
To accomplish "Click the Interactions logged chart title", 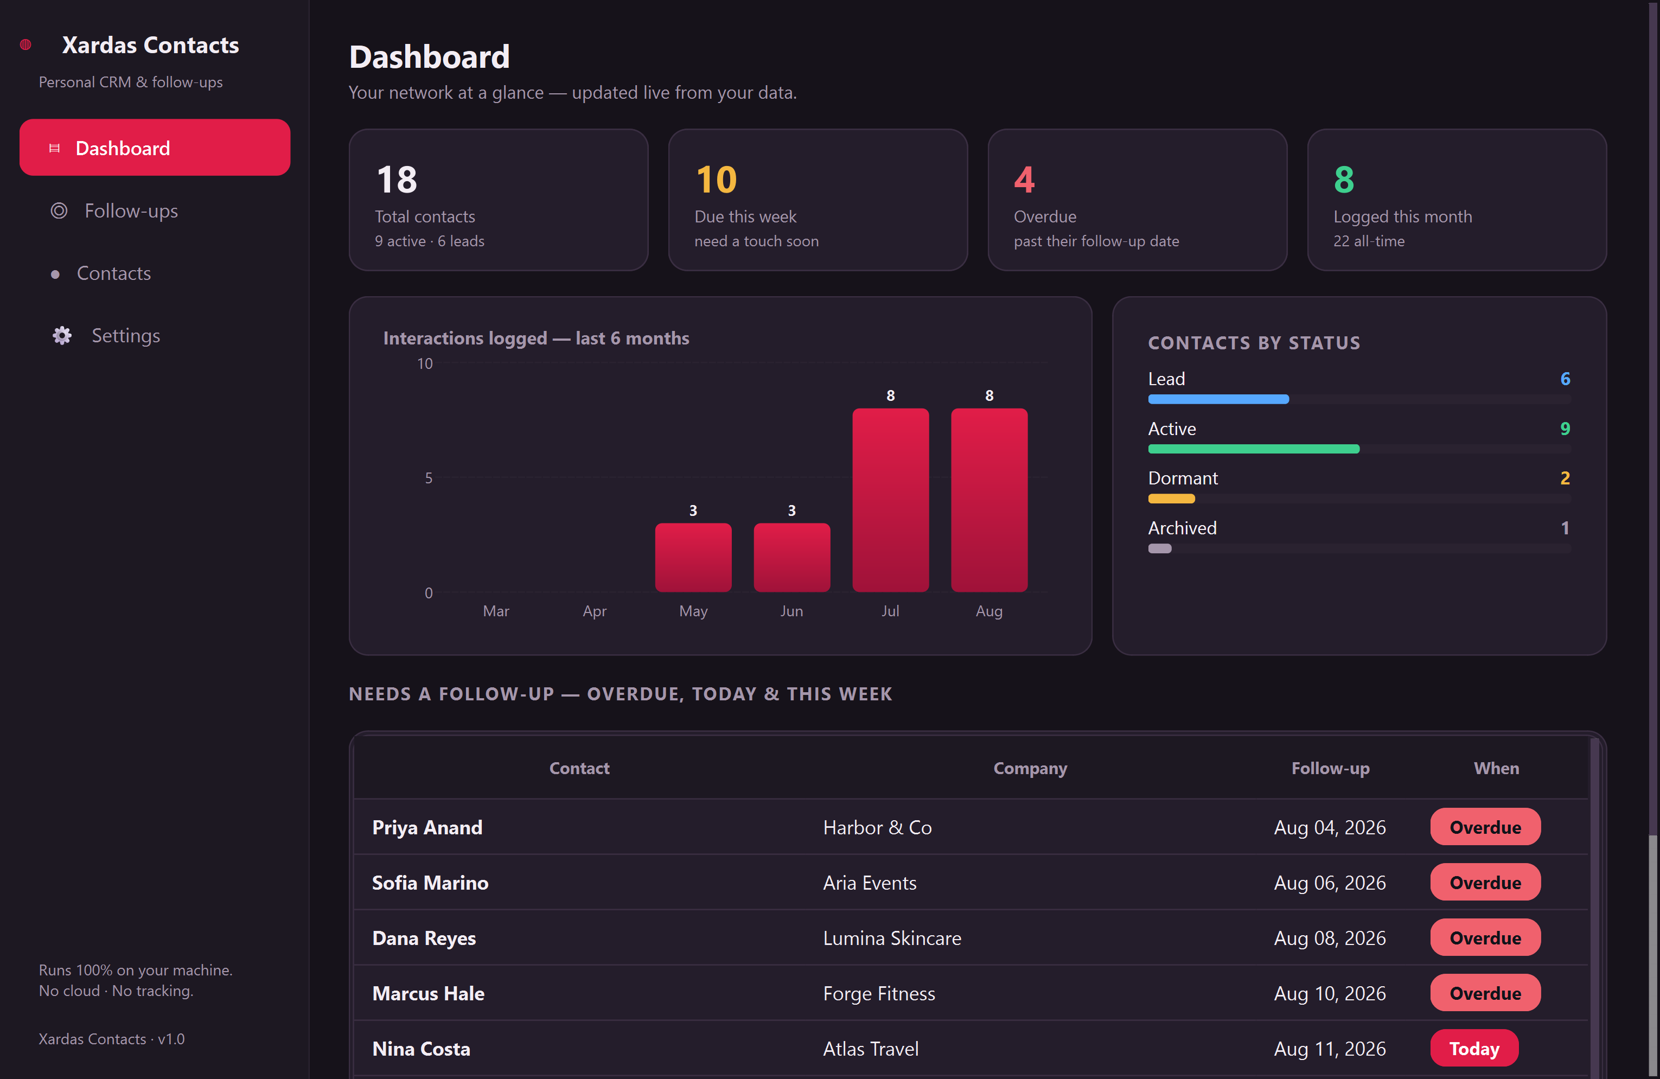I will [x=535, y=339].
